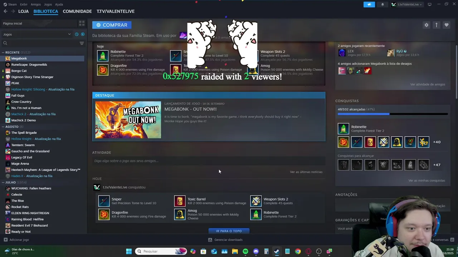Open Discord from the taskbar
458x257 pixels.
[x=256, y=251]
